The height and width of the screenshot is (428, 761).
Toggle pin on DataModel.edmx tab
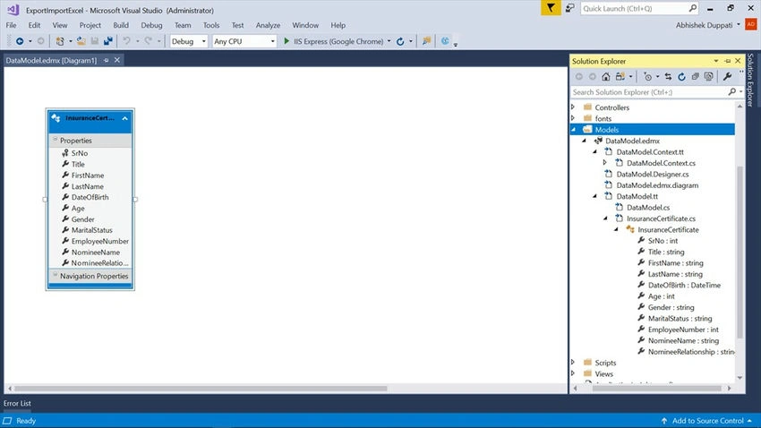pyautogui.click(x=106, y=60)
